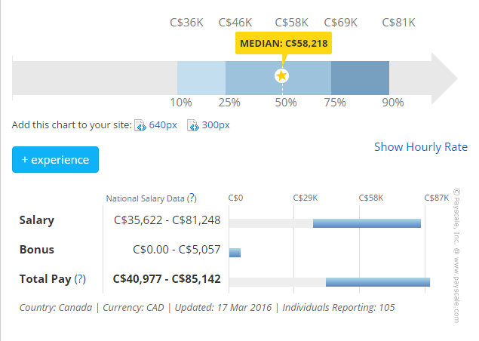
Task: Click the Salary row label
Action: (36, 221)
